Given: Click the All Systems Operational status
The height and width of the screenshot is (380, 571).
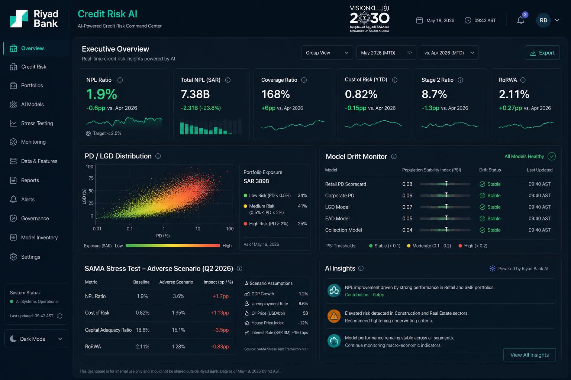Looking at the screenshot, I should pos(34,302).
